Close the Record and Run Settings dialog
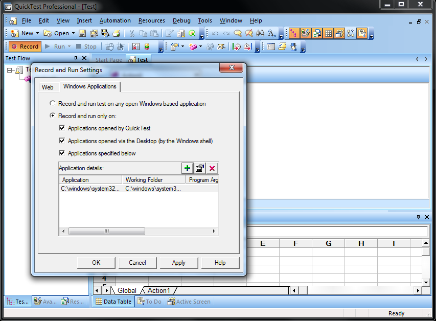Image resolution: width=436 pixels, height=321 pixels. click(x=232, y=67)
